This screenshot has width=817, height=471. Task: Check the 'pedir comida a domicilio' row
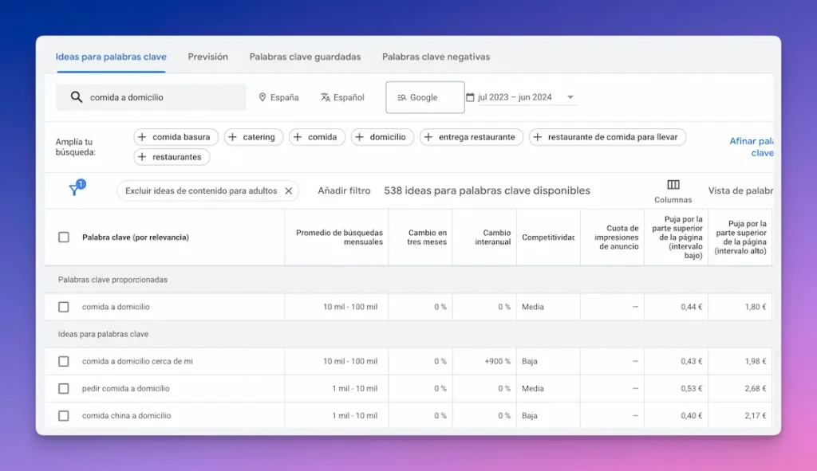tap(64, 388)
